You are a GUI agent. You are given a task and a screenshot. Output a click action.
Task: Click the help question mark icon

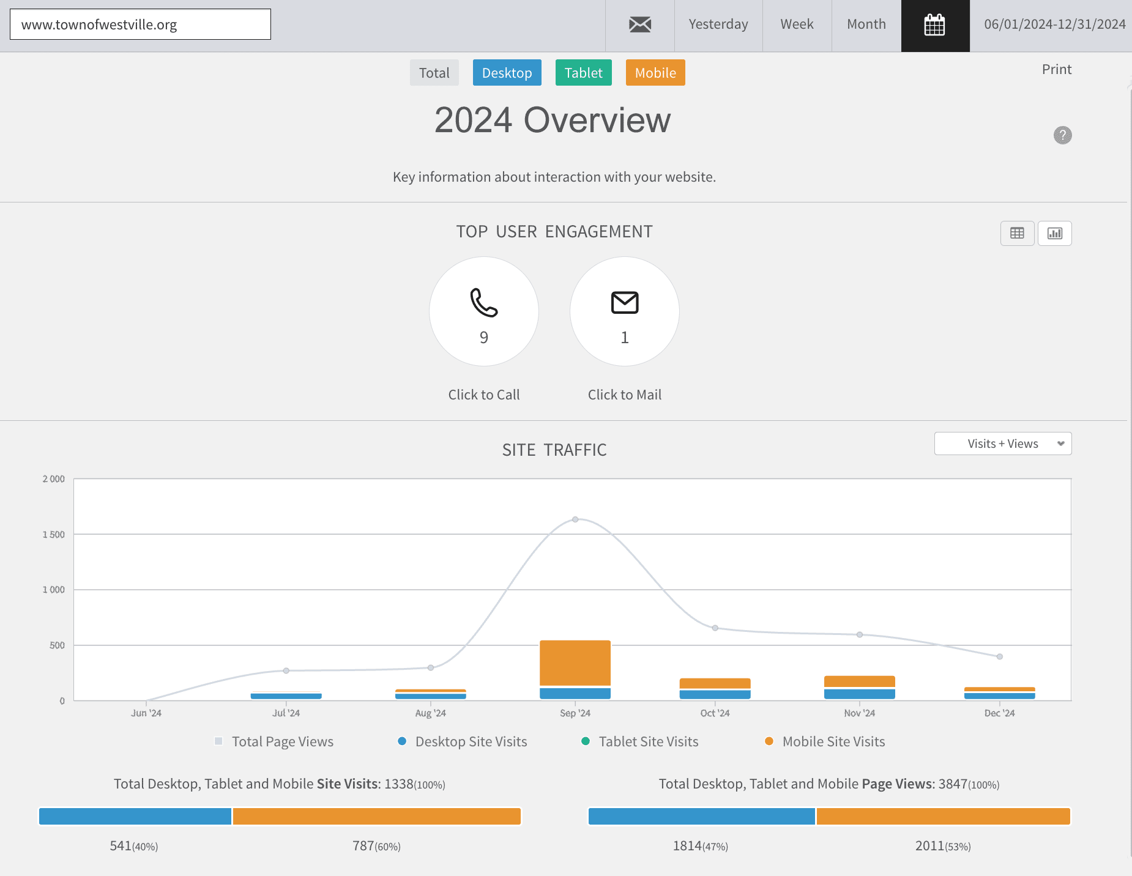[1062, 135]
